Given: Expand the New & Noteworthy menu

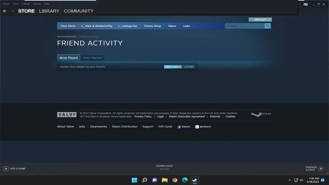Looking at the screenshot, I should 98,26.
